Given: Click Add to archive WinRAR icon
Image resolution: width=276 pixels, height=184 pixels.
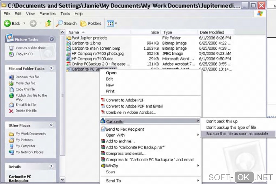Looking at the screenshot, I should point(103,141).
